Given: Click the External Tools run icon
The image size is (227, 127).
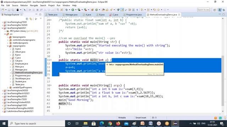Looking at the screenshot, I should tap(85, 10).
